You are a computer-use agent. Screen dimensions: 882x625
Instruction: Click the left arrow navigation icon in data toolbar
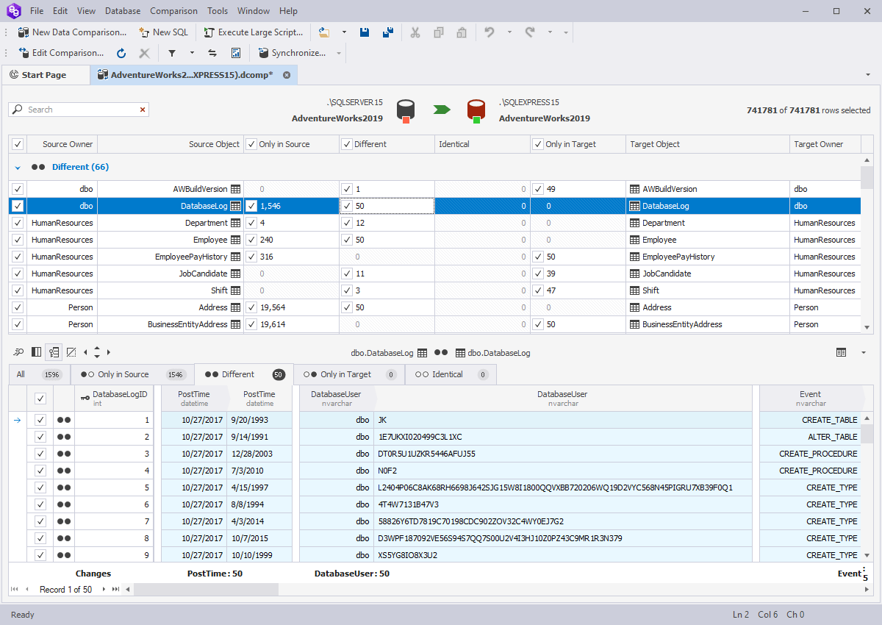(x=86, y=352)
